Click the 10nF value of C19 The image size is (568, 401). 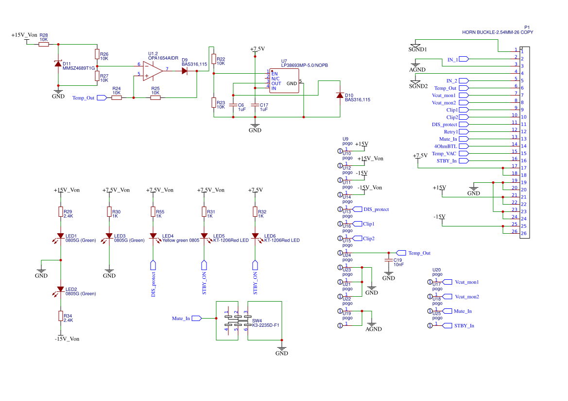click(398, 265)
